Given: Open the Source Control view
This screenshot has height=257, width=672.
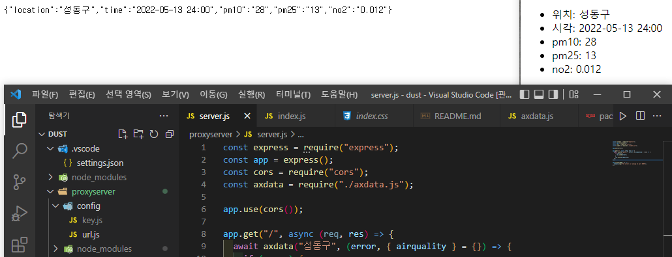Looking at the screenshot, I should [20, 182].
